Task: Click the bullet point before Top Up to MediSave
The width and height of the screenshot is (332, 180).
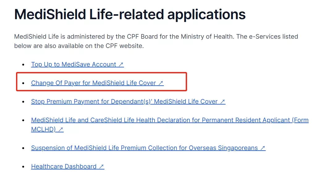Action: coord(23,65)
